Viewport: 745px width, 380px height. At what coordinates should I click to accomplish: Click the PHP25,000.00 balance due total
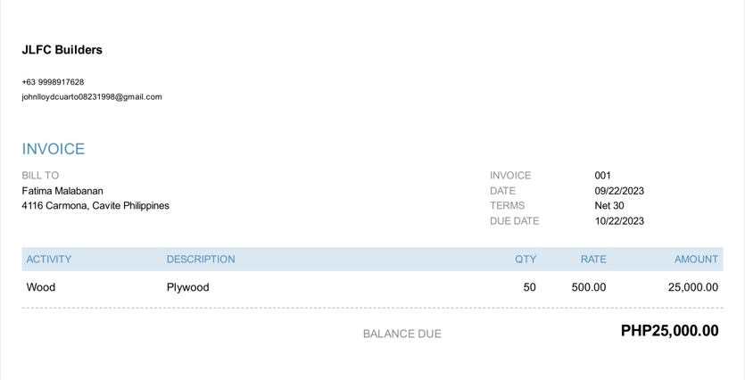(x=669, y=331)
